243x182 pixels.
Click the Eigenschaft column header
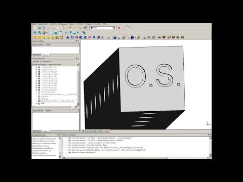[x=38, y=44]
